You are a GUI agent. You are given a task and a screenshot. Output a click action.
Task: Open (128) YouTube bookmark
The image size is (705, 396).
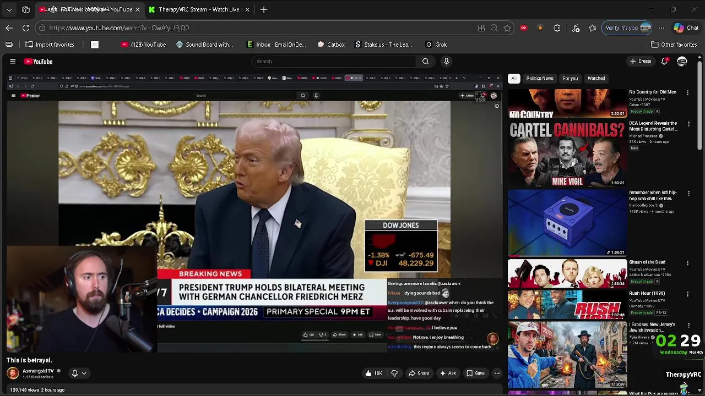144,45
